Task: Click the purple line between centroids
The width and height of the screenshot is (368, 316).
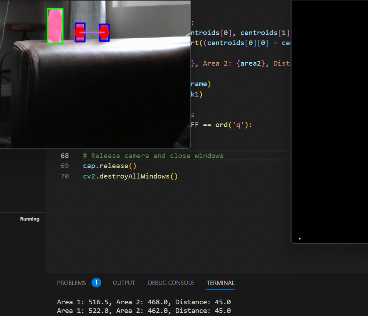Action: pos(92,32)
